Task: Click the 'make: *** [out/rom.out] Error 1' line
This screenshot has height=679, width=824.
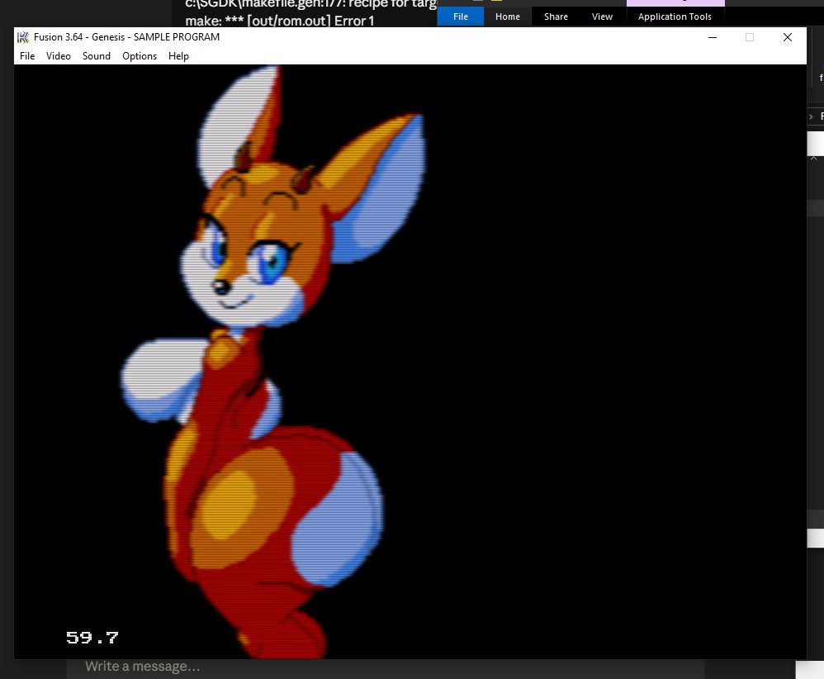Action: pos(280,21)
